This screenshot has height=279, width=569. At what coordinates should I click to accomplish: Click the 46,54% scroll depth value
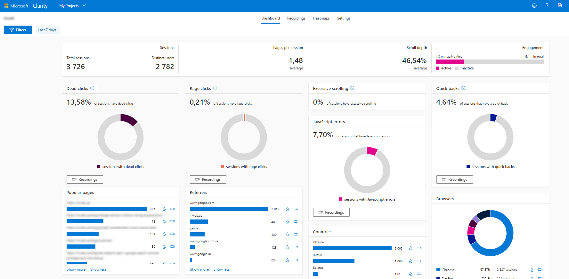414,60
